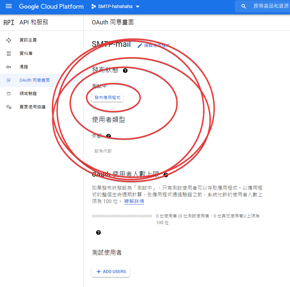Click the API logo icon in sidebar header
Image resolution: width=290 pixels, height=287 pixels.
click(x=9, y=22)
